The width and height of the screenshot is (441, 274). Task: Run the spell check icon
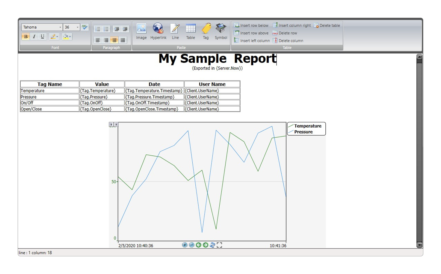[x=85, y=27]
